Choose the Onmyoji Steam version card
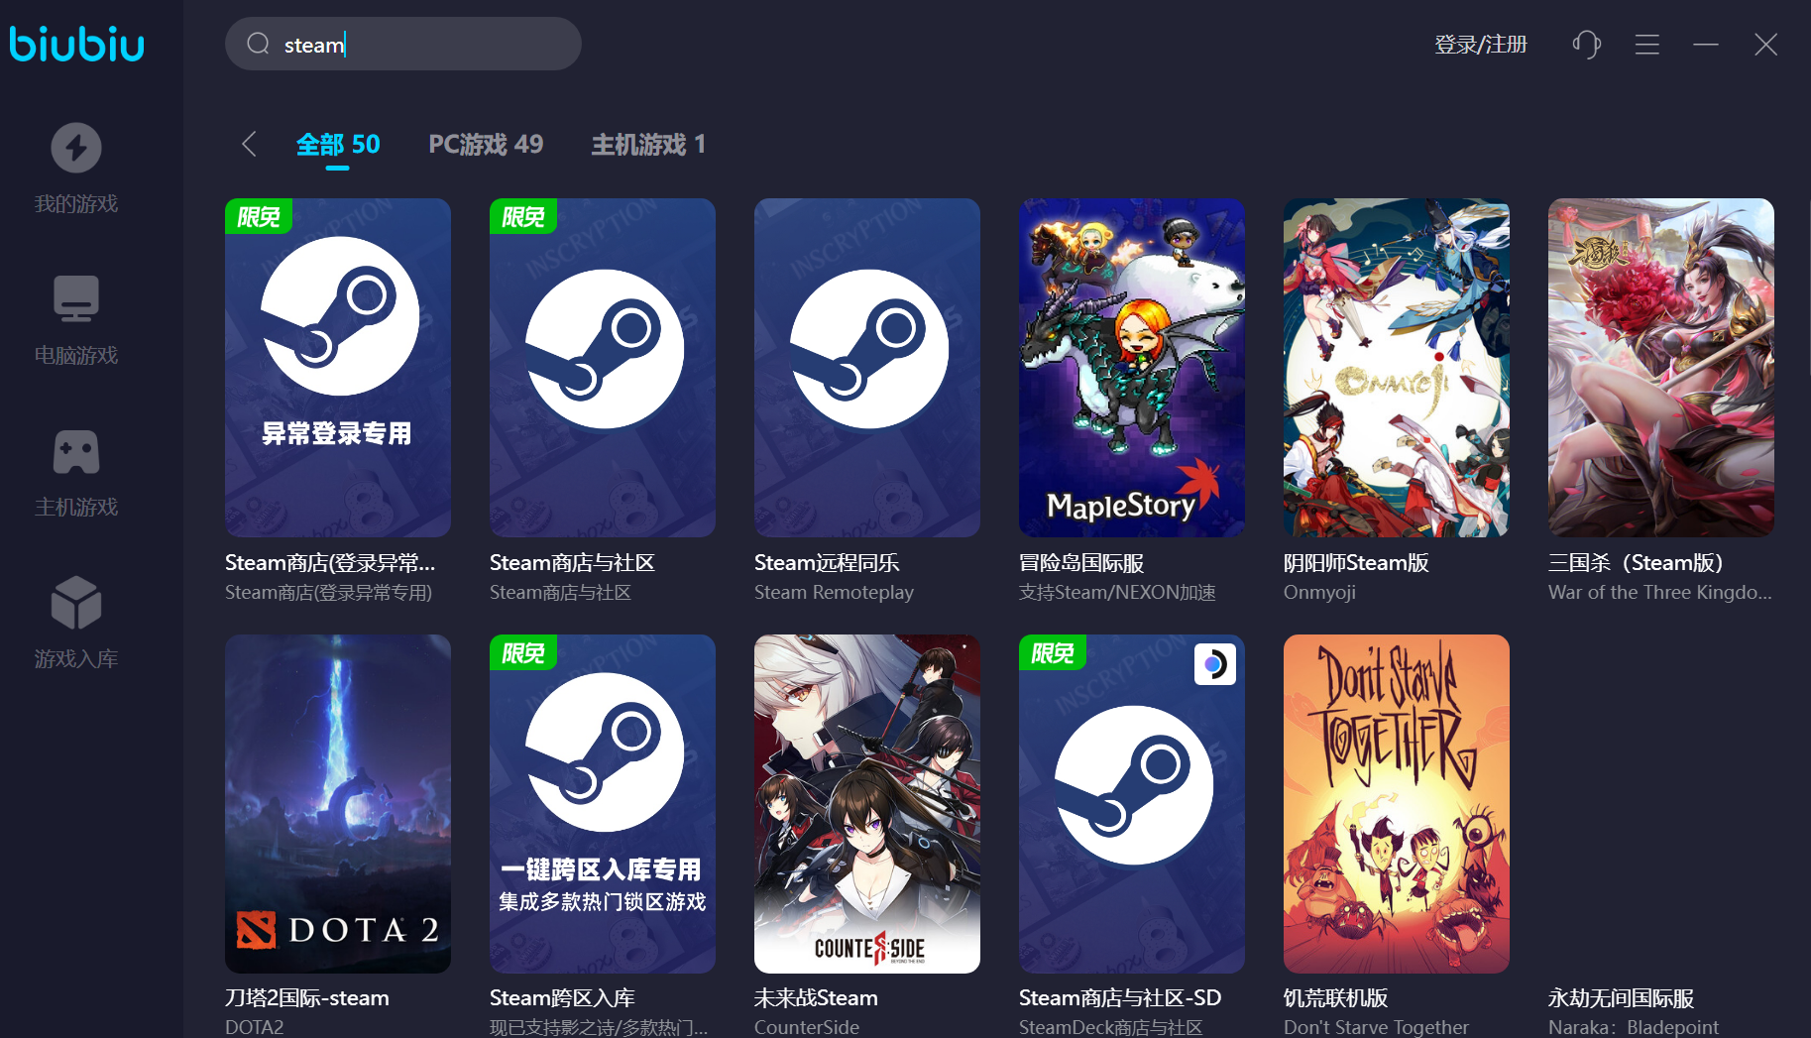This screenshot has width=1811, height=1038. click(x=1396, y=368)
